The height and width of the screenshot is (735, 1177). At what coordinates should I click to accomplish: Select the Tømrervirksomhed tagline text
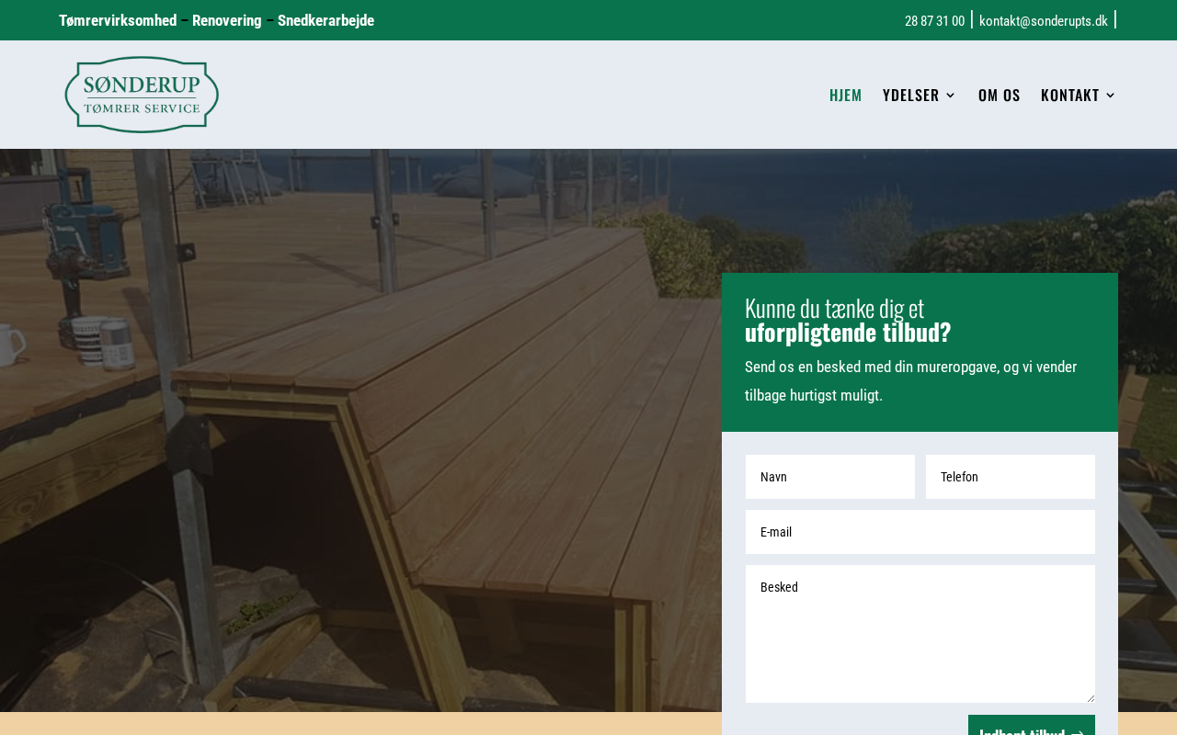118,20
